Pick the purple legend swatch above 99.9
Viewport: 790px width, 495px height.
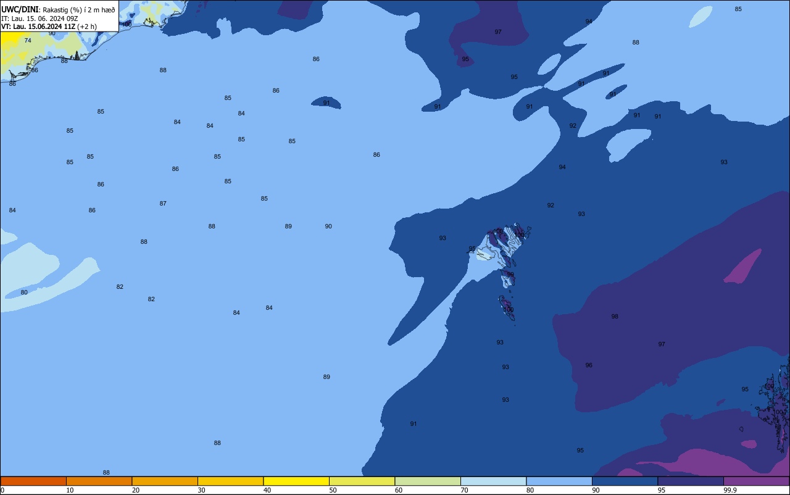756,481
